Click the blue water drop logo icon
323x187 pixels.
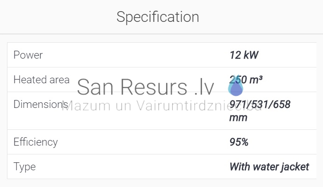point(236,86)
